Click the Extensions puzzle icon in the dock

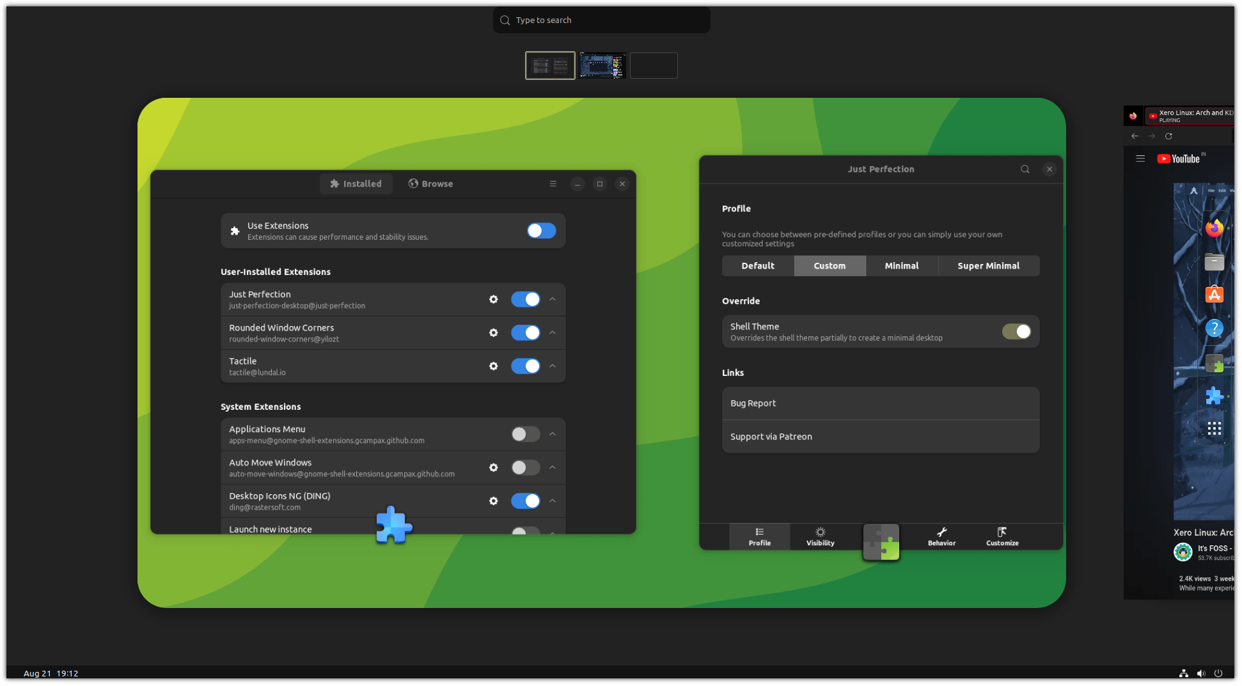(1214, 395)
